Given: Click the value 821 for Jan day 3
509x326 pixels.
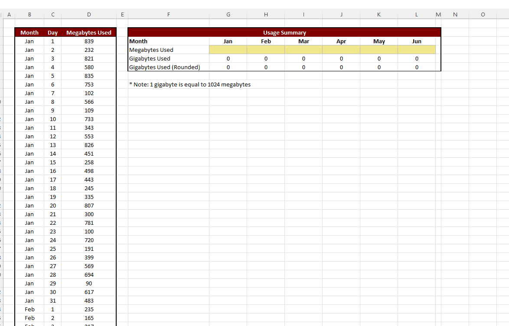Looking at the screenshot, I should (89, 59).
